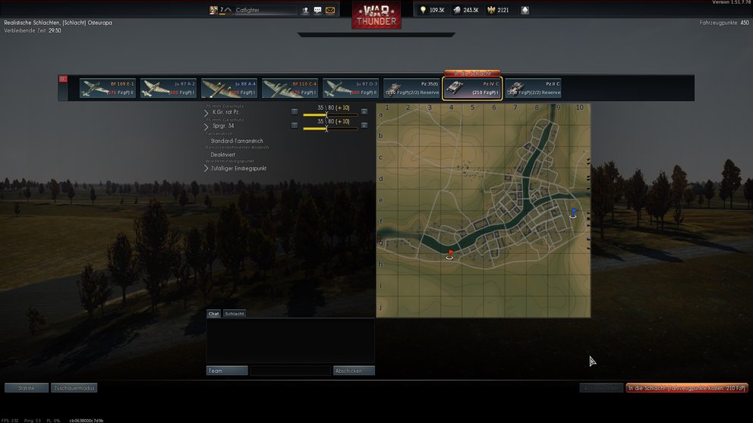Click the blue flag capture point on map
753x423 pixels.
573,214
